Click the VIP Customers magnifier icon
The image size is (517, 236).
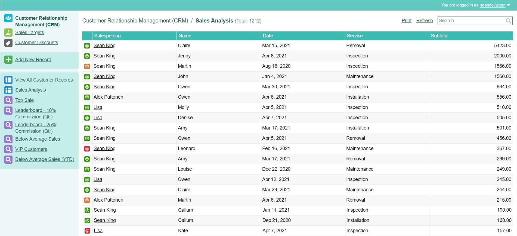(8, 149)
